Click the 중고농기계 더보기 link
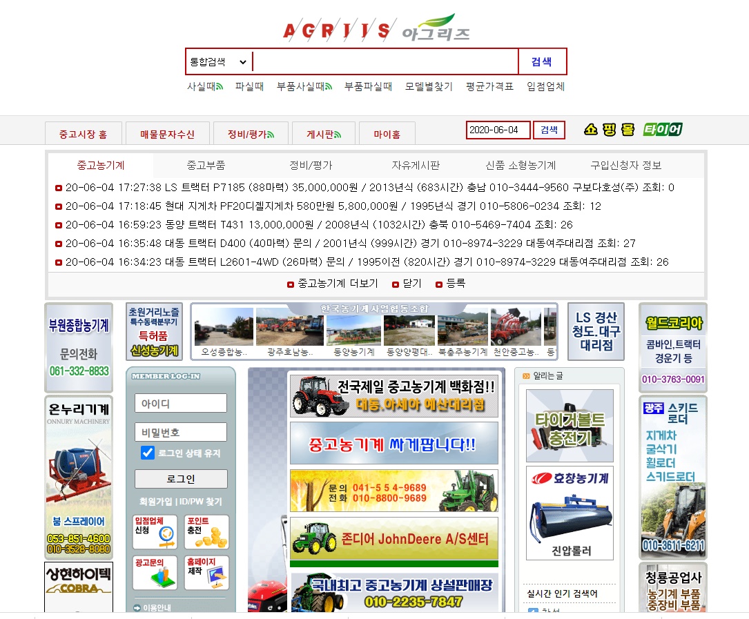 pyautogui.click(x=338, y=283)
